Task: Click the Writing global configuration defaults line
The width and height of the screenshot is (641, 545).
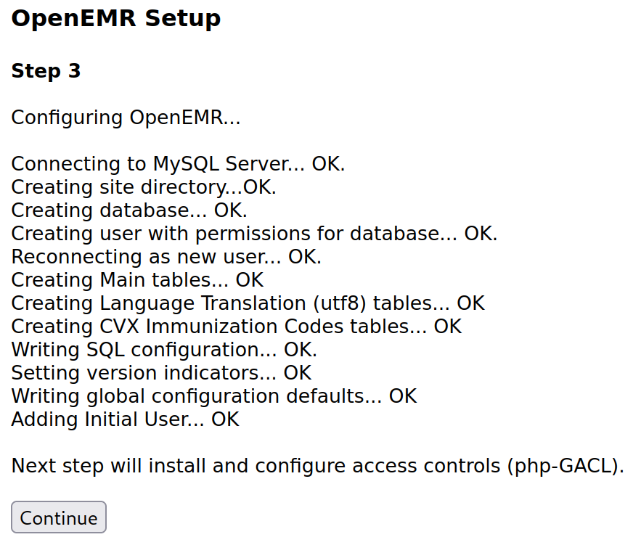Action: pyautogui.click(x=214, y=396)
